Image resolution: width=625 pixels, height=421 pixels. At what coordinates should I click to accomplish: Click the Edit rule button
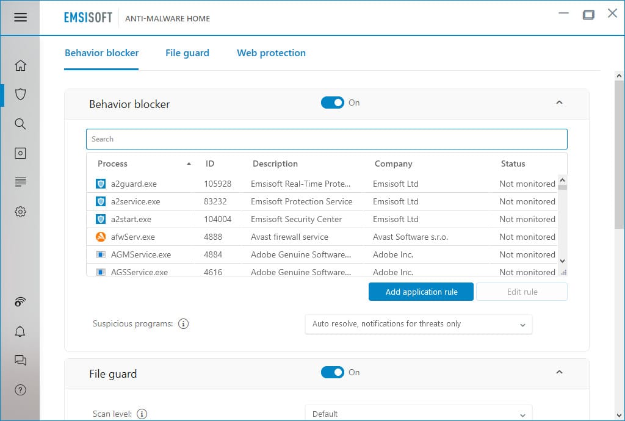coord(522,292)
